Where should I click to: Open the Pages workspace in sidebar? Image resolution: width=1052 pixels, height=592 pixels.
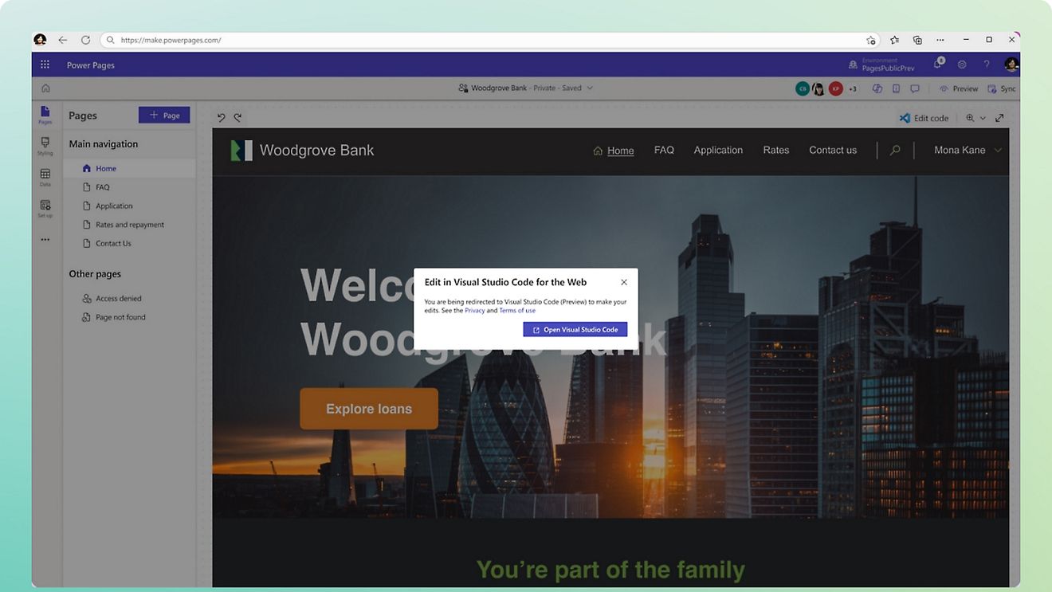click(45, 115)
